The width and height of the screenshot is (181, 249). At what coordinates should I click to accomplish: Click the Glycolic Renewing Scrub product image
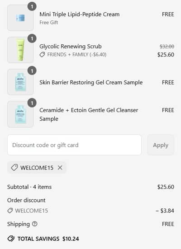point(20,50)
